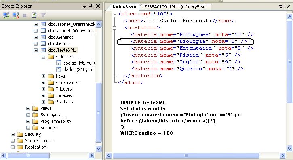Screen dimensions: 293x160
Task: Select the Programmability tree item label
Action: coord(56,121)
